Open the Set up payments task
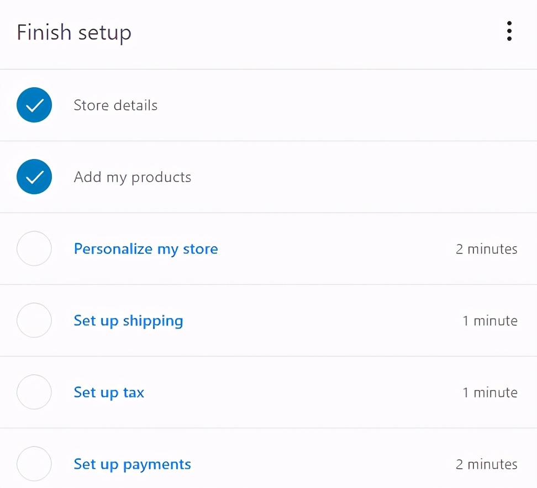This screenshot has width=537, height=488. click(x=132, y=464)
